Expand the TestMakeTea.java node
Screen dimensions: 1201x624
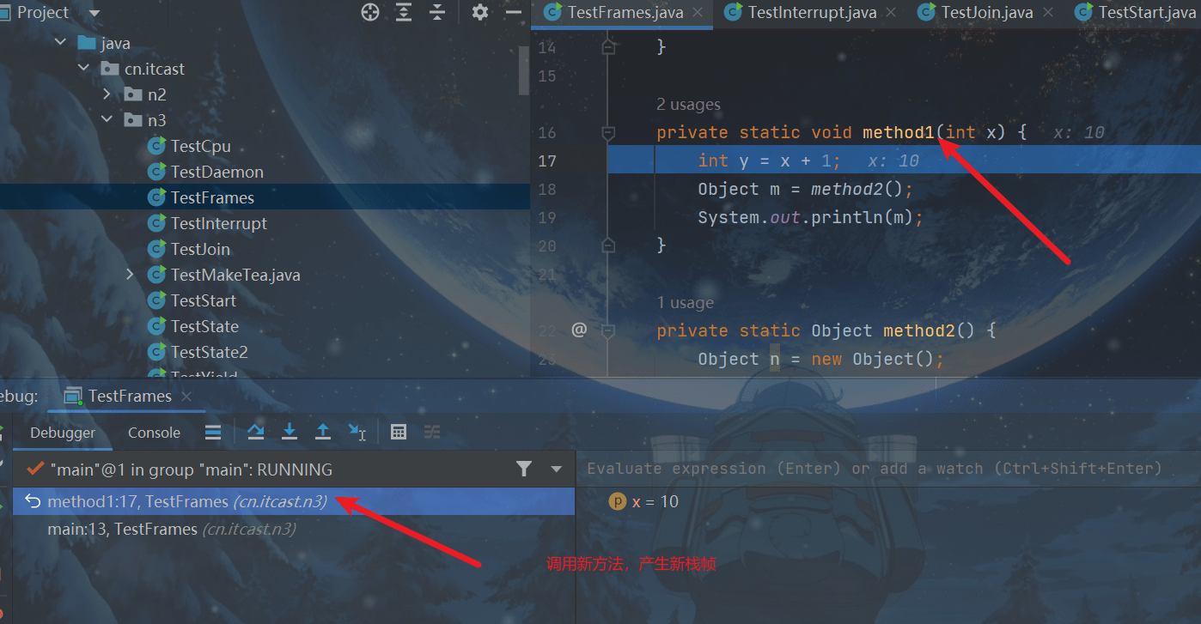tap(131, 275)
